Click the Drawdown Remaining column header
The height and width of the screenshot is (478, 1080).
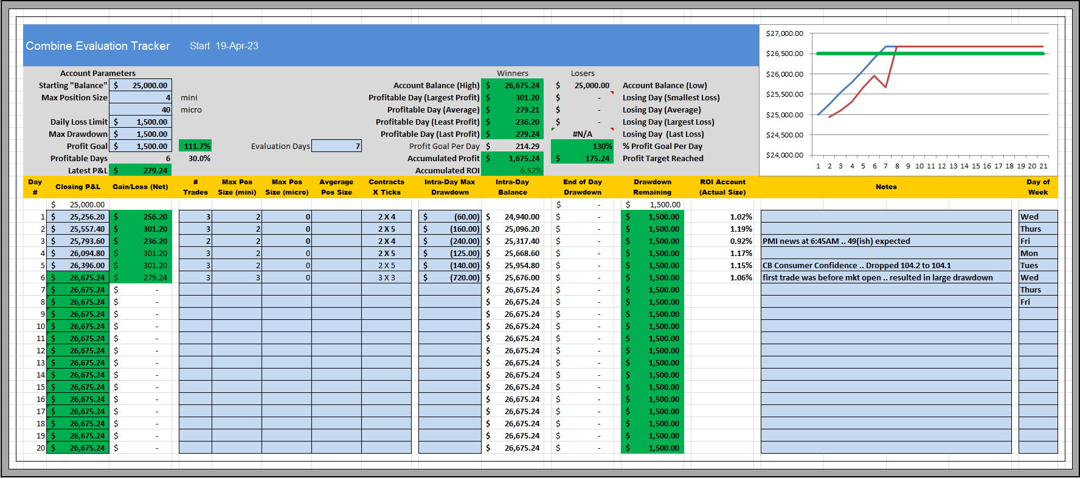click(x=652, y=187)
